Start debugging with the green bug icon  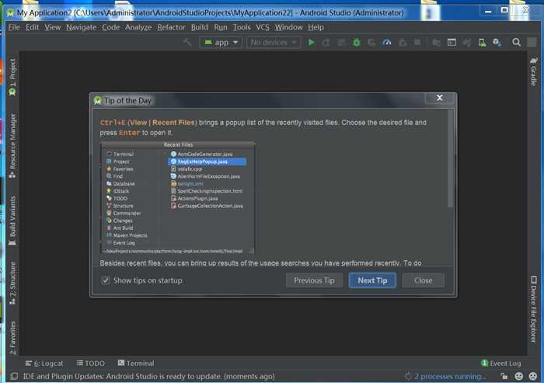click(356, 43)
